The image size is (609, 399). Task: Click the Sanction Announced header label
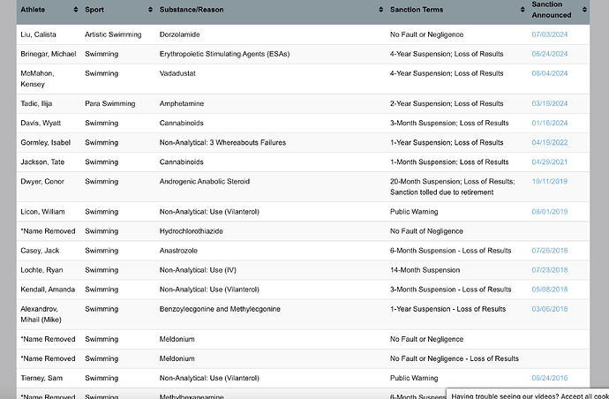point(552,10)
